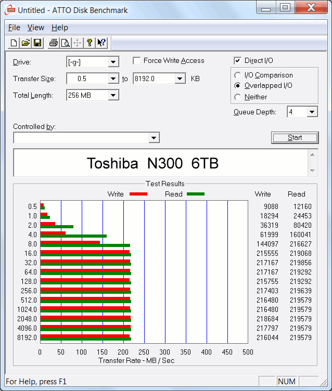
Task: Click the Save floppy disk icon
Action: pos(37,43)
